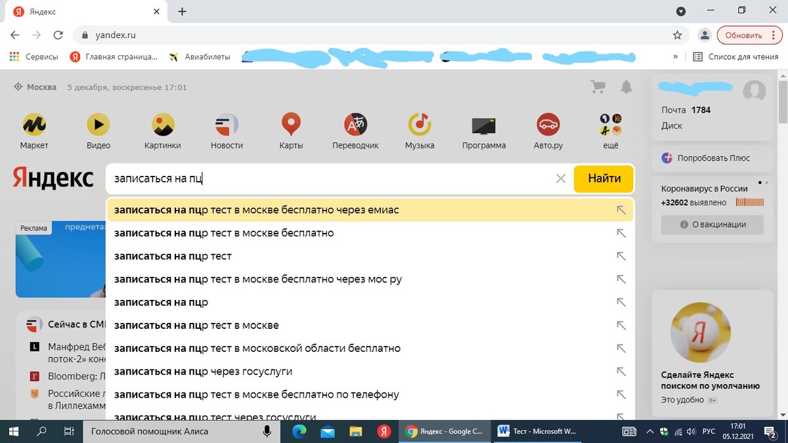Select suggestion 'записаться на пцр тест в москве'

click(x=370, y=325)
